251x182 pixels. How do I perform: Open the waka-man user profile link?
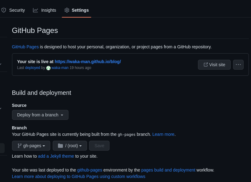[60, 68]
